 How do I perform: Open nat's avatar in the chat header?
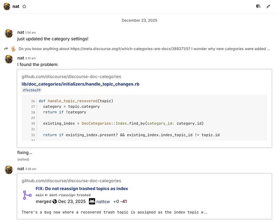coord(7,7)
